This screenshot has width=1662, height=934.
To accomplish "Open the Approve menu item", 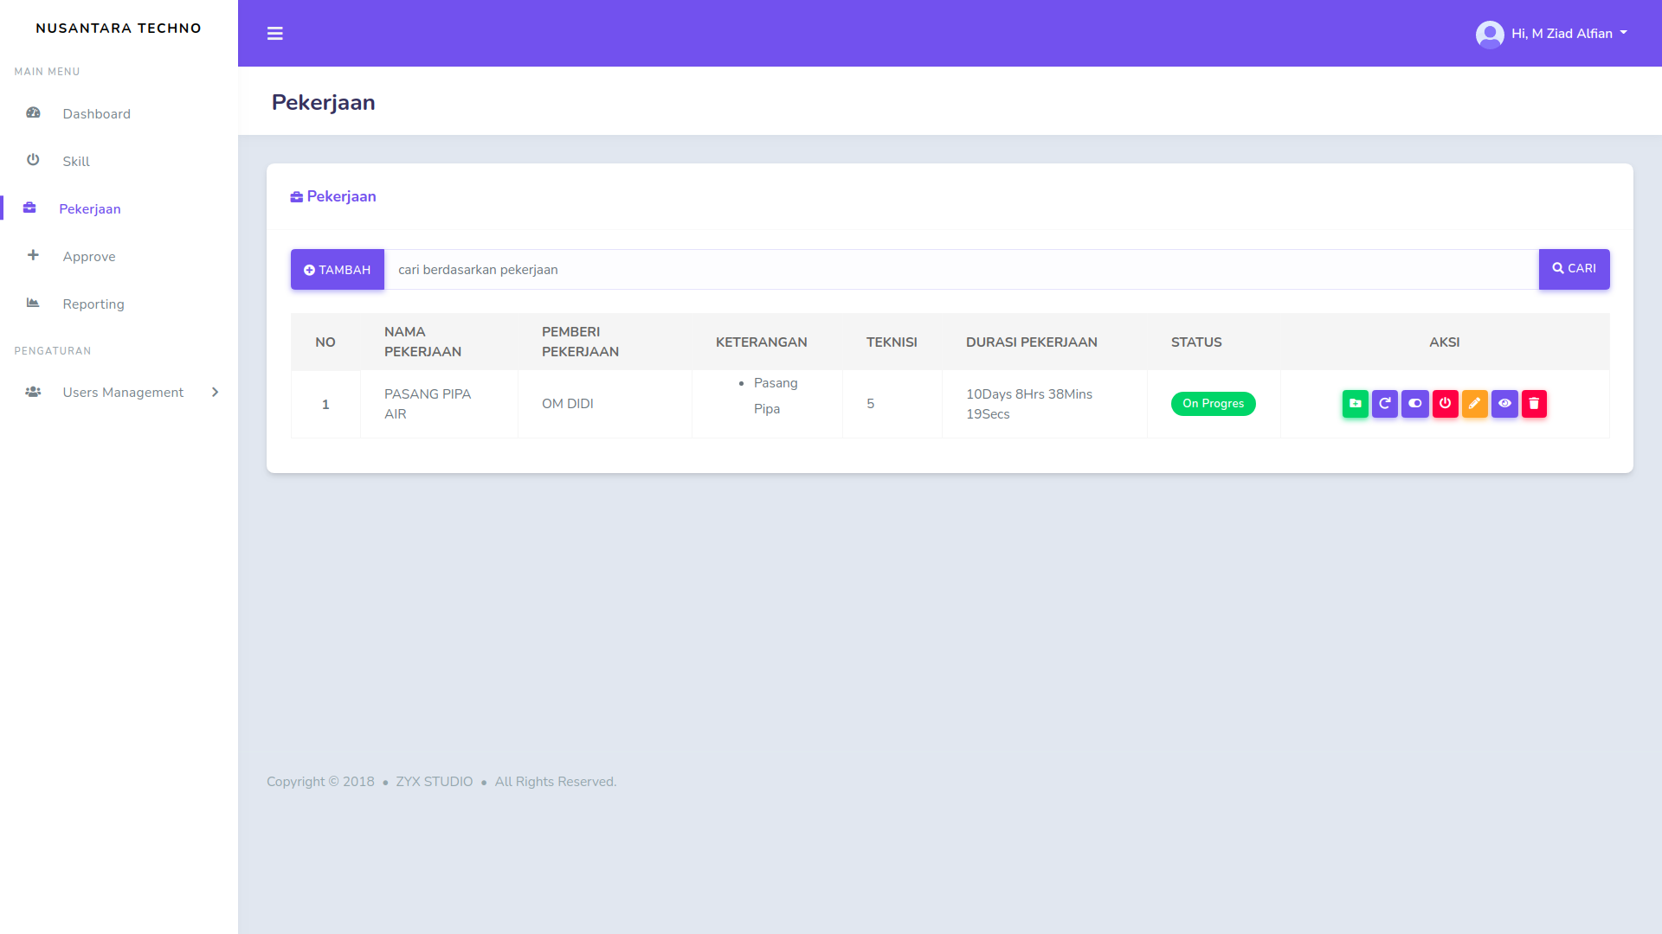I will coord(119,256).
